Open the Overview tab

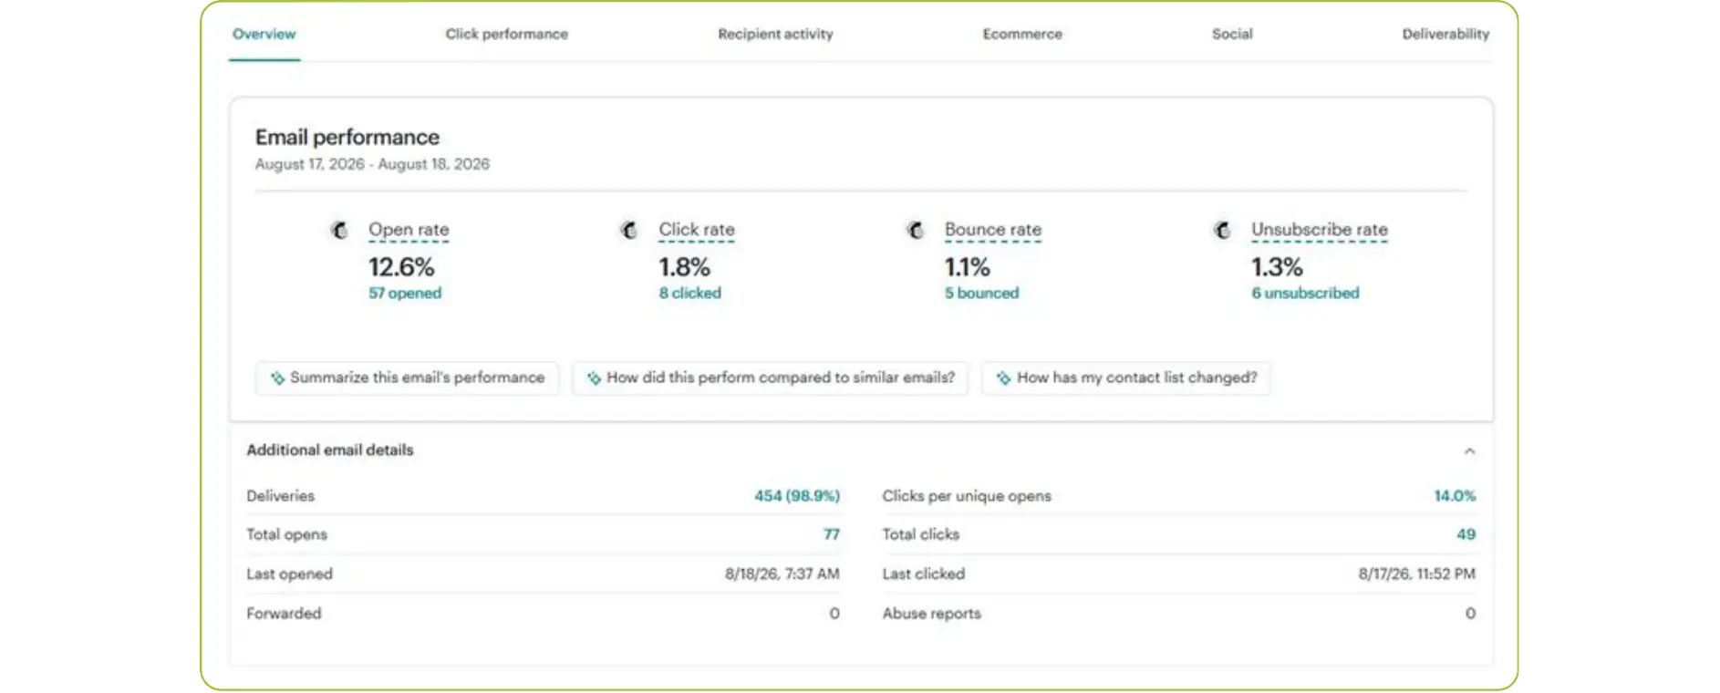coord(264,34)
